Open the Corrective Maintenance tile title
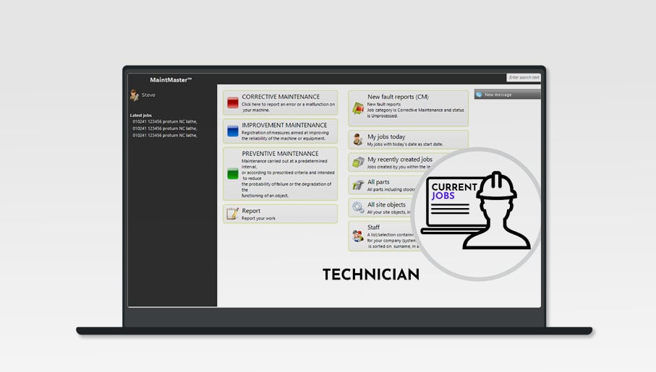The image size is (656, 372). click(280, 96)
